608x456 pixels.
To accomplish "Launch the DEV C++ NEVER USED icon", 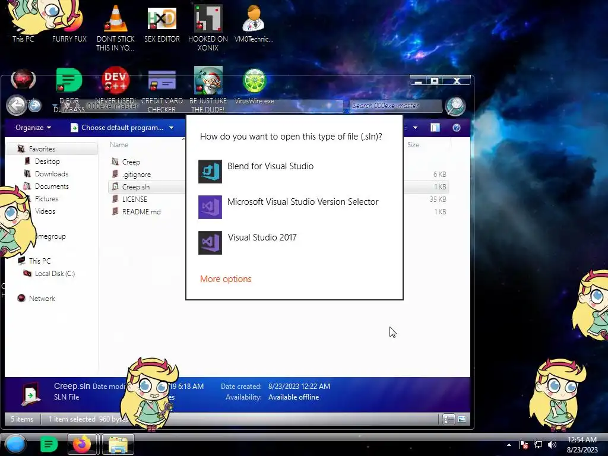I will click(x=116, y=85).
